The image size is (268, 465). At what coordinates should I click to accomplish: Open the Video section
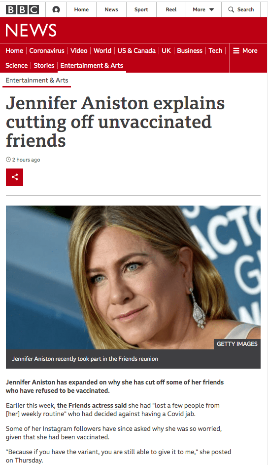coord(79,51)
